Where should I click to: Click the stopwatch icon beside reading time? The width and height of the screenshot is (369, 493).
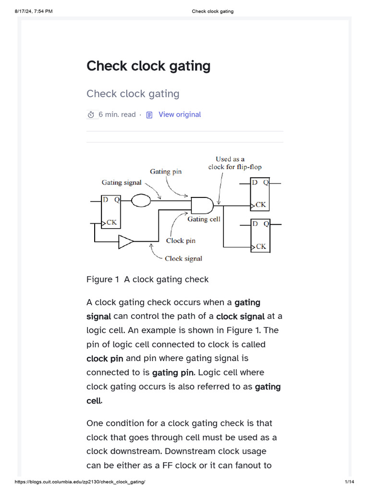91,115
